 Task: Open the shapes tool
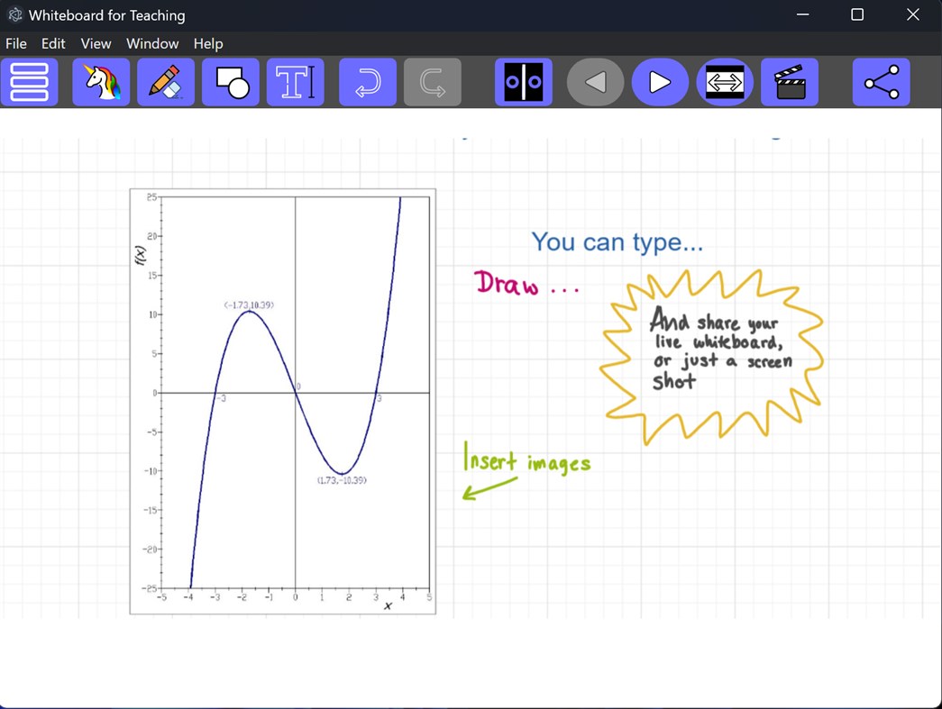click(x=231, y=81)
